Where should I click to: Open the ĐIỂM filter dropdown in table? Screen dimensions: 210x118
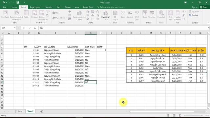(x=205, y=55)
